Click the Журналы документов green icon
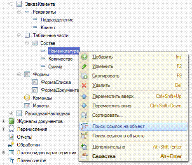Viewport: 192px width, 165px height. (12, 121)
